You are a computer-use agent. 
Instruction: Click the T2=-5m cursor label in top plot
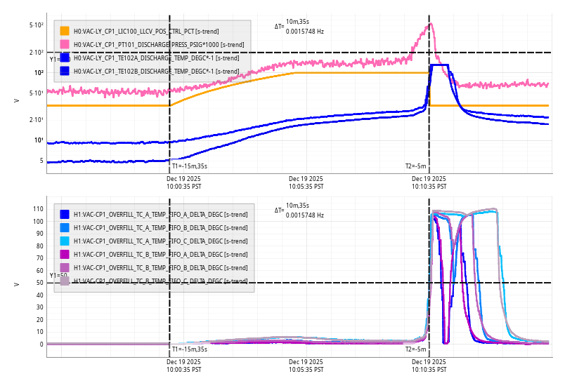415,166
